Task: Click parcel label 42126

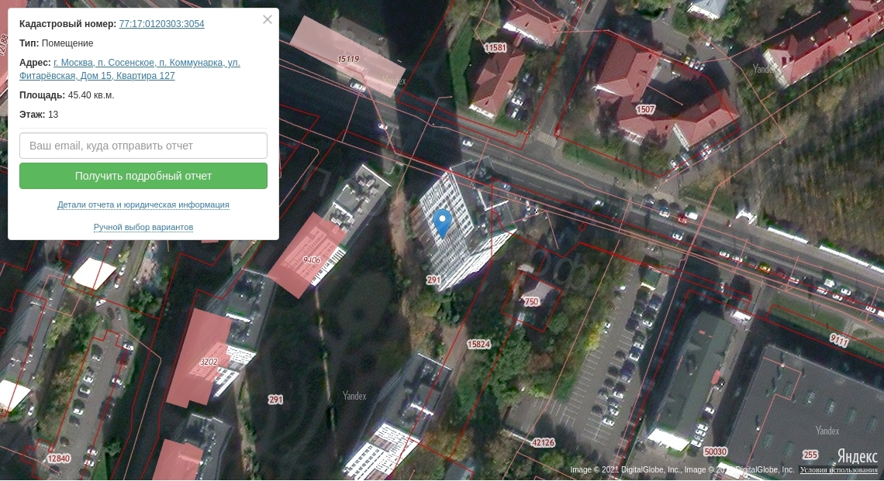Action: point(543,443)
